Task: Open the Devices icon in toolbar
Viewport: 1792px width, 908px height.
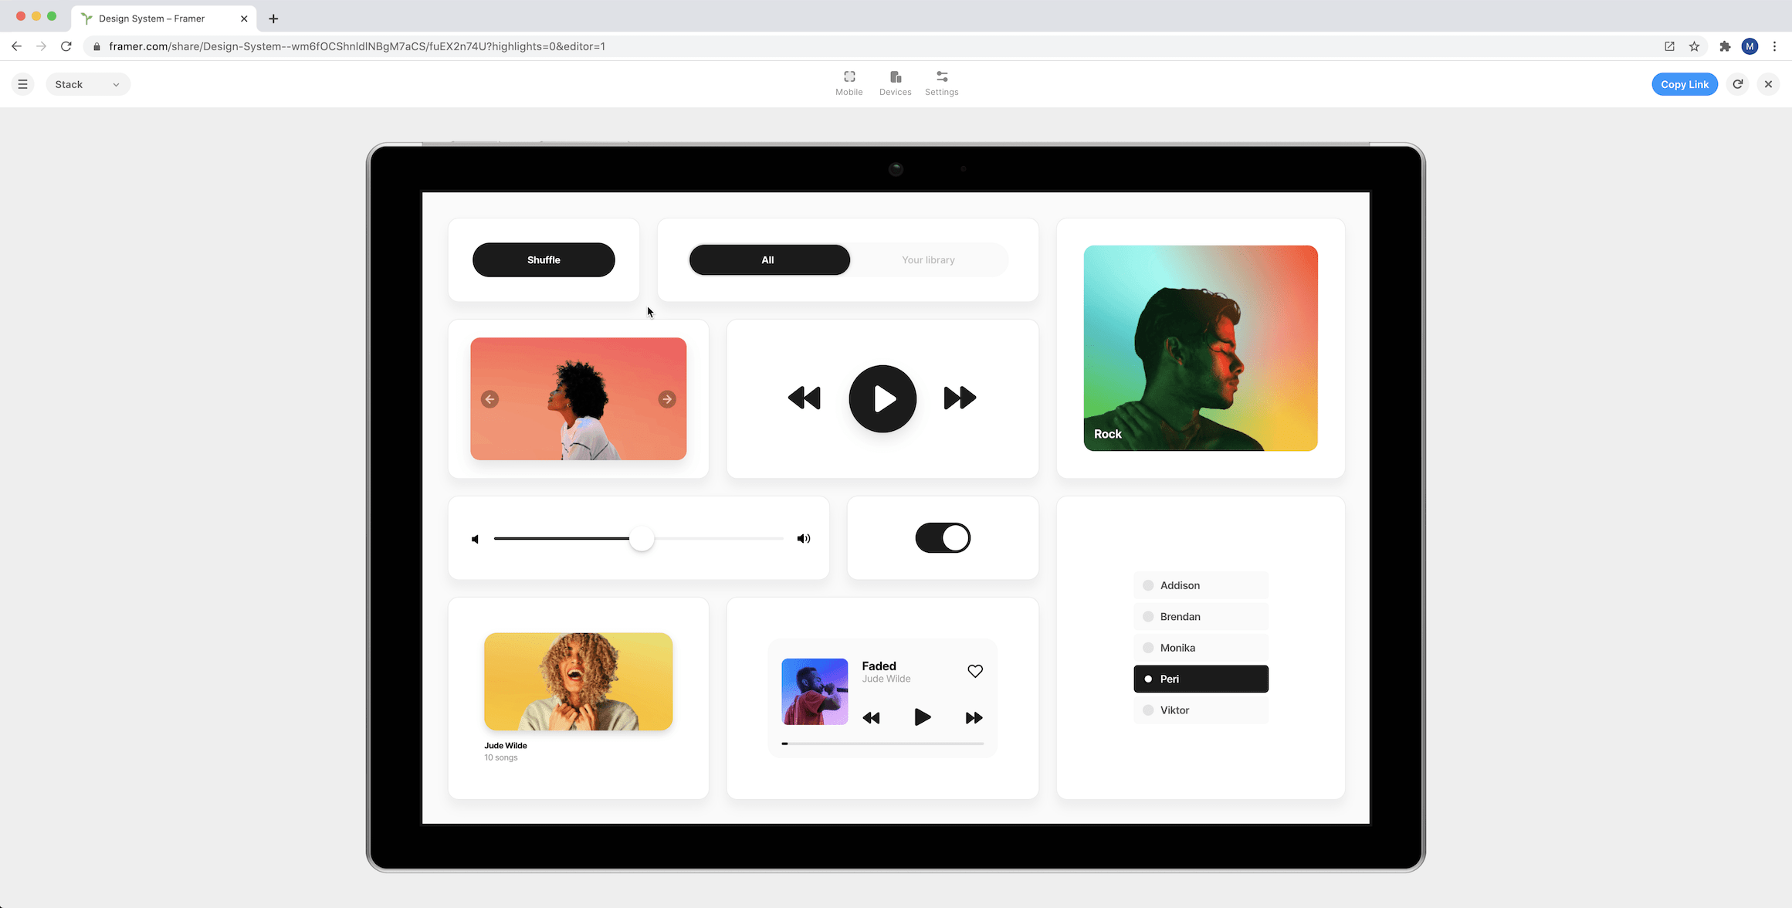Action: 895,77
